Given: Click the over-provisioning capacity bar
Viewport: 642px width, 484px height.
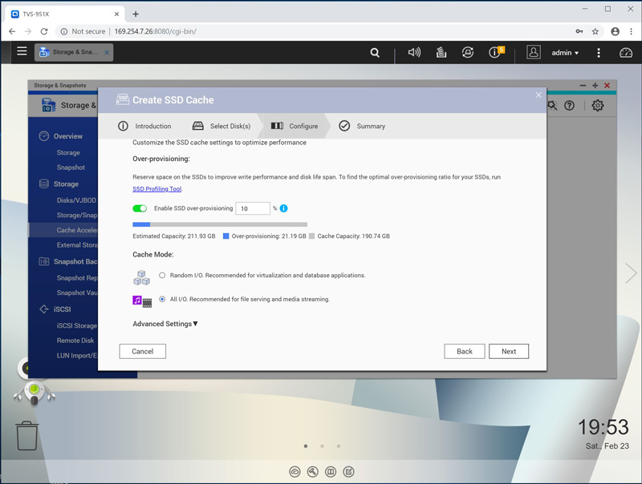Looking at the screenshot, I should tap(220, 224).
